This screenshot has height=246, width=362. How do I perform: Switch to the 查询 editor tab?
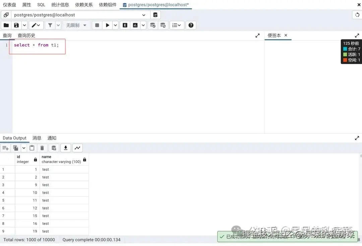7,35
